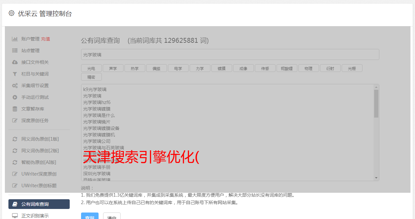Click the results list scrollbar thumb
415x219 pixels.
click(x=376, y=104)
